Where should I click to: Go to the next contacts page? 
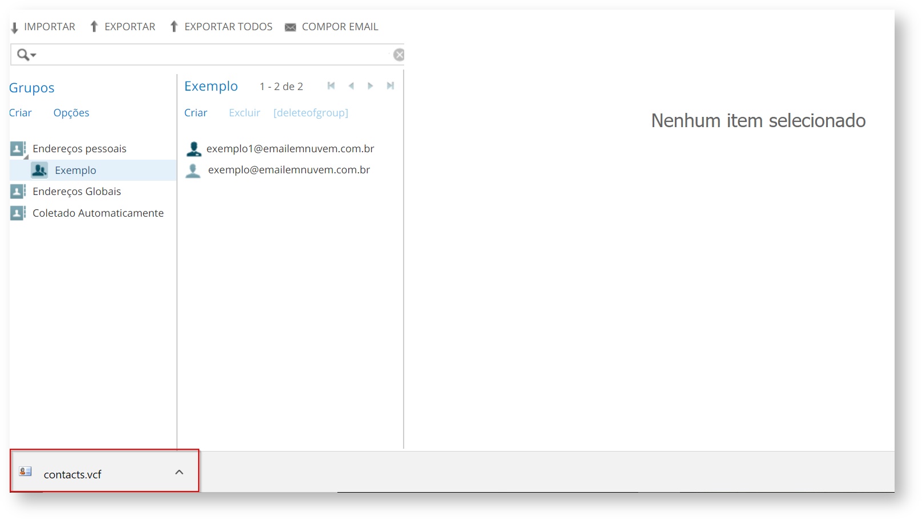point(371,86)
